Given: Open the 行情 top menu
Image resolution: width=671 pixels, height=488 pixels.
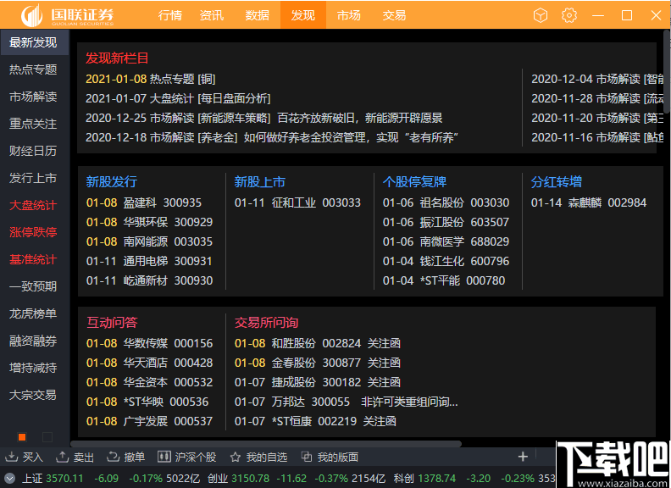Looking at the screenshot, I should pos(170,15).
